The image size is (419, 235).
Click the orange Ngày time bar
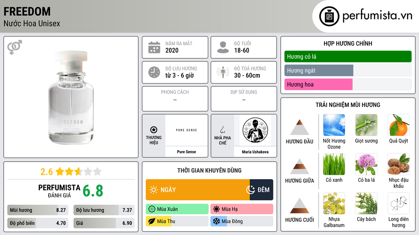tap(198, 190)
